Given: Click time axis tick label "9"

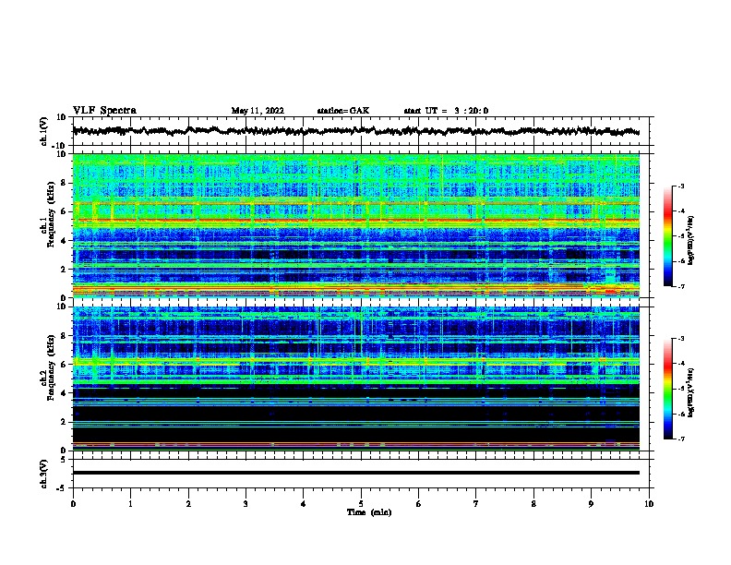Looking at the screenshot, I should coord(591,503).
